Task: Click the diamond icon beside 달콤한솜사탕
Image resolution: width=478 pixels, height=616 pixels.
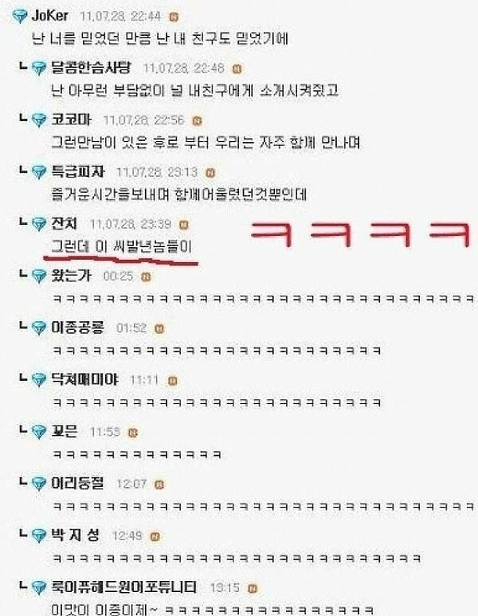Action: [39, 69]
